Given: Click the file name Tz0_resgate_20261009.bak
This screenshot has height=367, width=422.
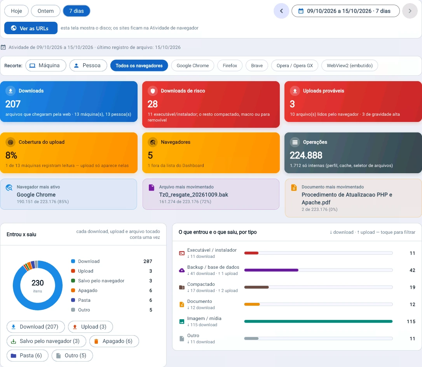Looking at the screenshot, I should 194,195.
